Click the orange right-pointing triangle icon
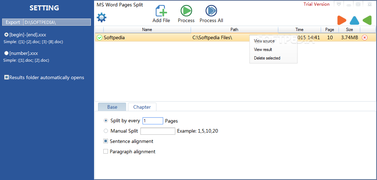The image size is (377, 180). click(x=341, y=20)
